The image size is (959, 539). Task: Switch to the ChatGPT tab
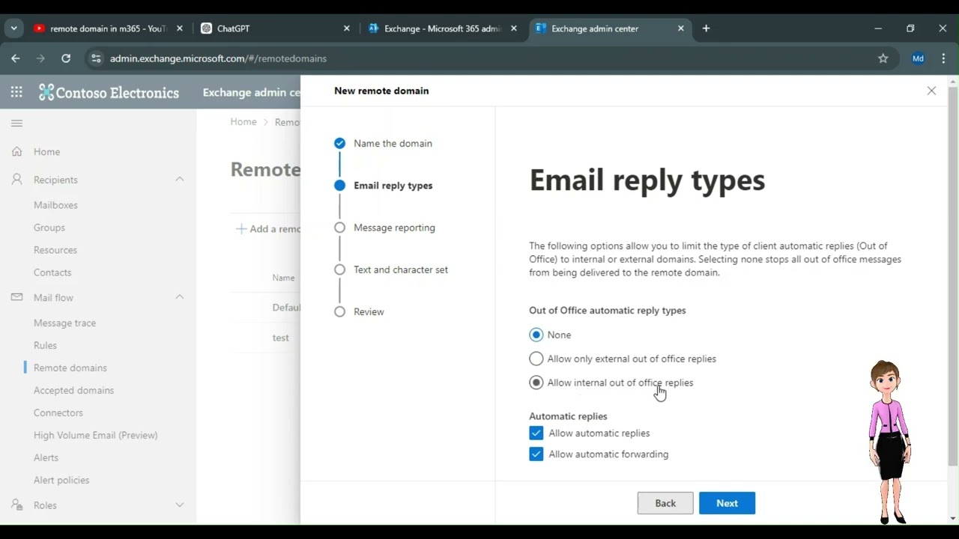click(274, 28)
